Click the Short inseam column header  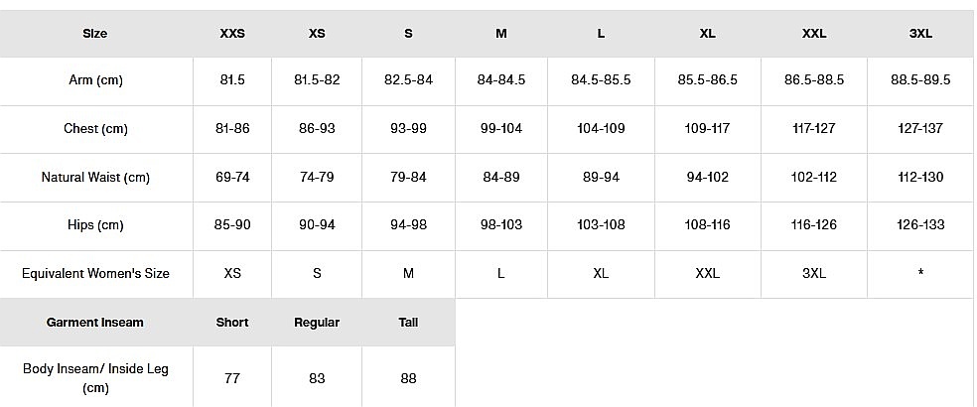231,323
